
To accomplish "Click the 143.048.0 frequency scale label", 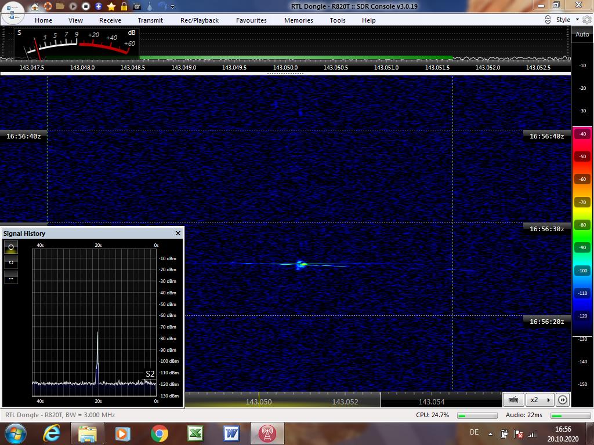I will pyautogui.click(x=82, y=67).
